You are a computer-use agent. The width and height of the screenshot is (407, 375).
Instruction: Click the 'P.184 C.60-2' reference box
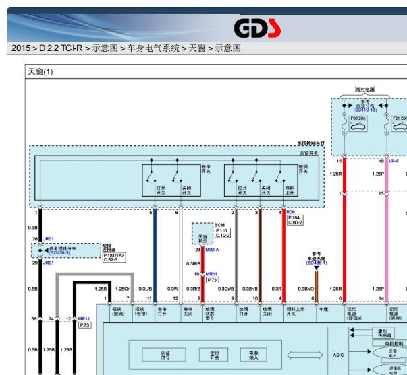pos(295,220)
